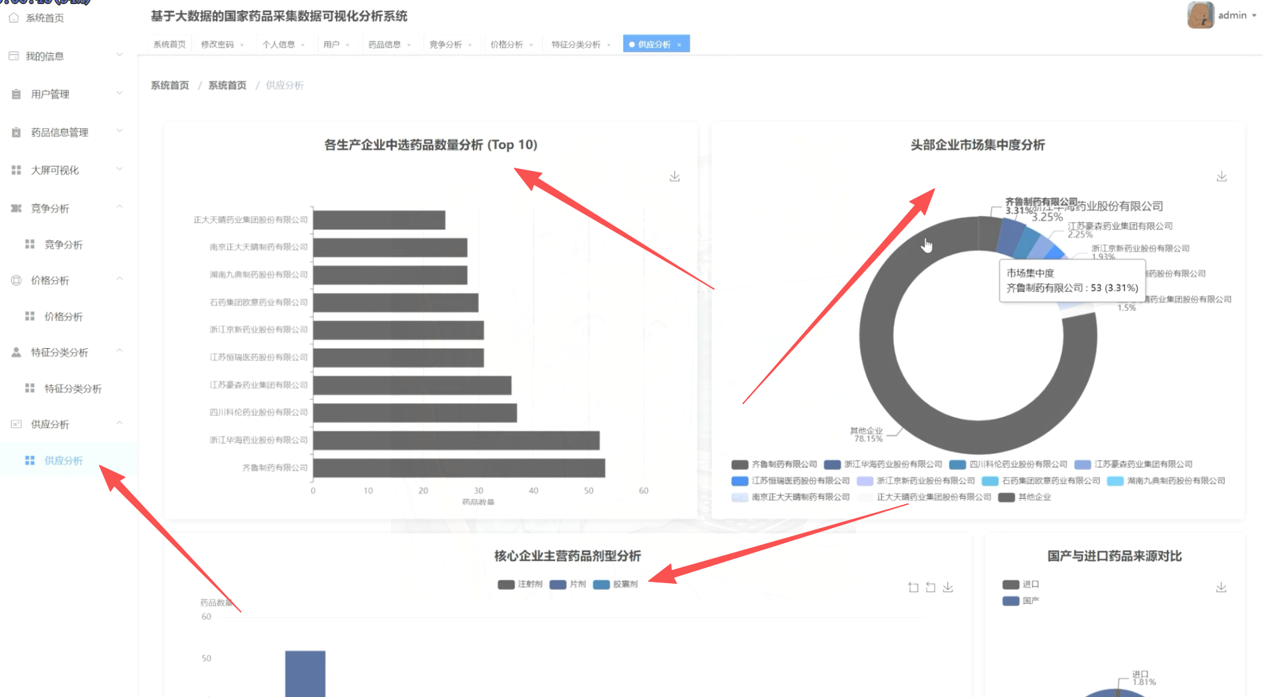Viewport: 1263px width, 697px height.
Task: Collapse the 价格分析 menu group
Action: point(119,279)
